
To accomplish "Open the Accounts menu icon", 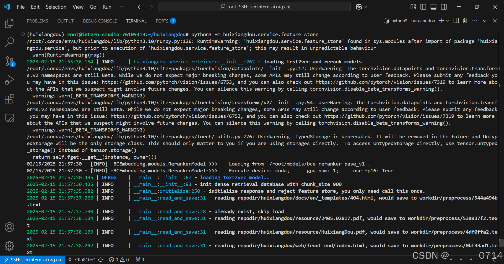I will pyautogui.click(x=9, y=227).
